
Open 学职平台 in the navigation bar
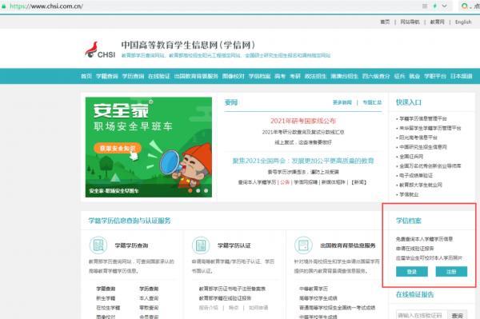coord(435,76)
